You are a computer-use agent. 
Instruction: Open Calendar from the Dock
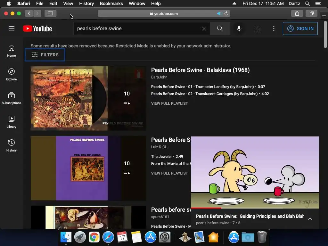pyautogui.click(x=122, y=237)
